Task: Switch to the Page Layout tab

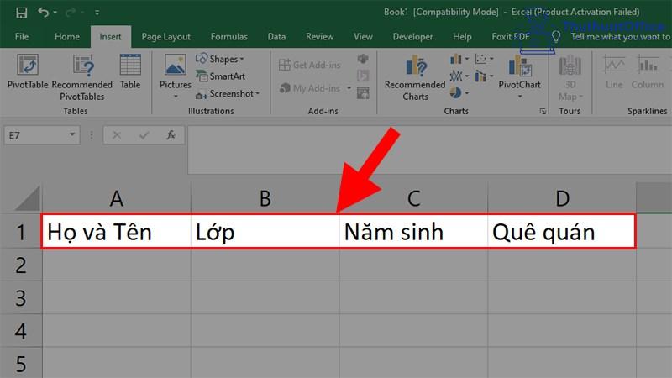Action: [x=165, y=37]
